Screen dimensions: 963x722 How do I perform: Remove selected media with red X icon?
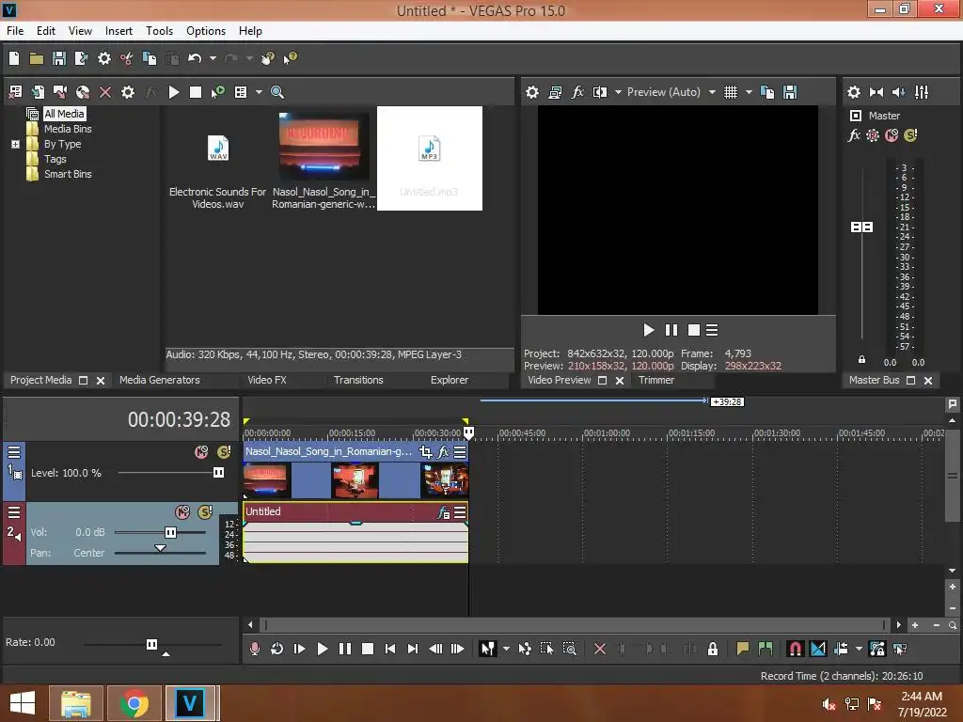click(105, 92)
